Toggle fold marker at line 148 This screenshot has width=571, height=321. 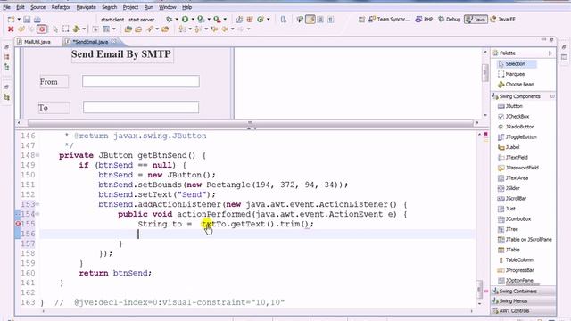pos(37,155)
